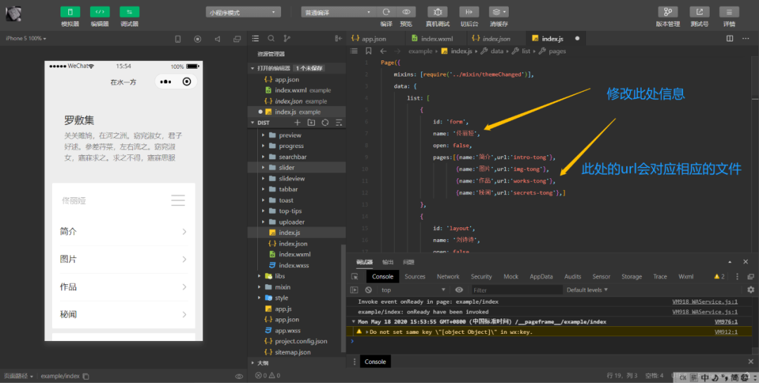Screen dimensions: 759x383
Task: Open the 小程序模式 mode dropdown
Action: (243, 13)
